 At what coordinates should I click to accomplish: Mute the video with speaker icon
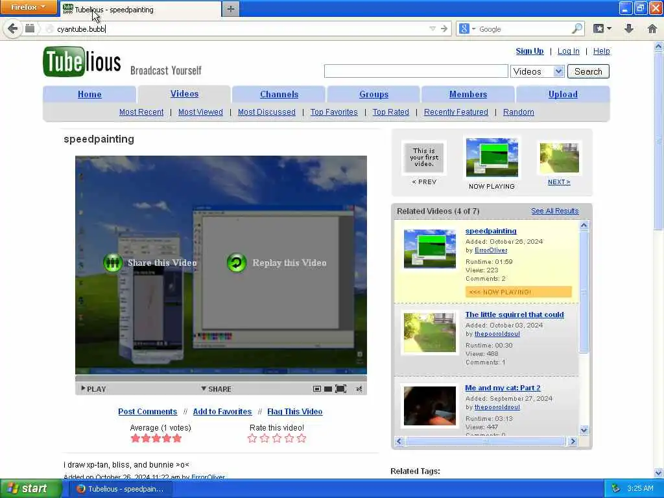click(x=359, y=389)
